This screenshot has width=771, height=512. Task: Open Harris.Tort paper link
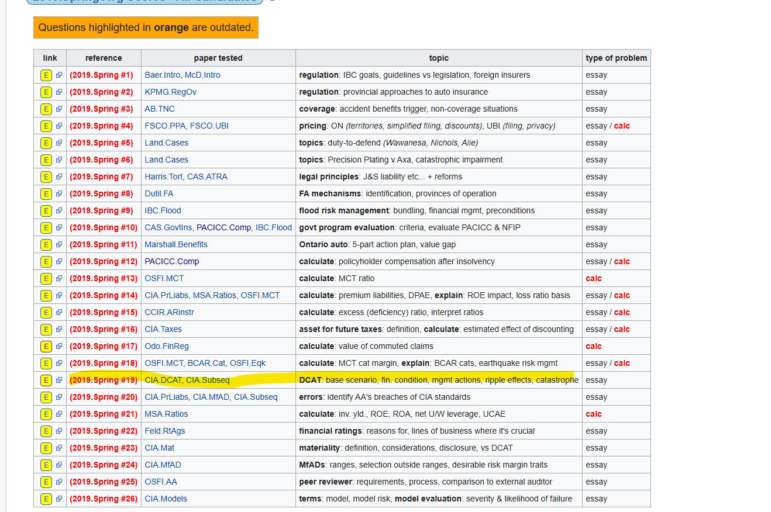pos(163,177)
